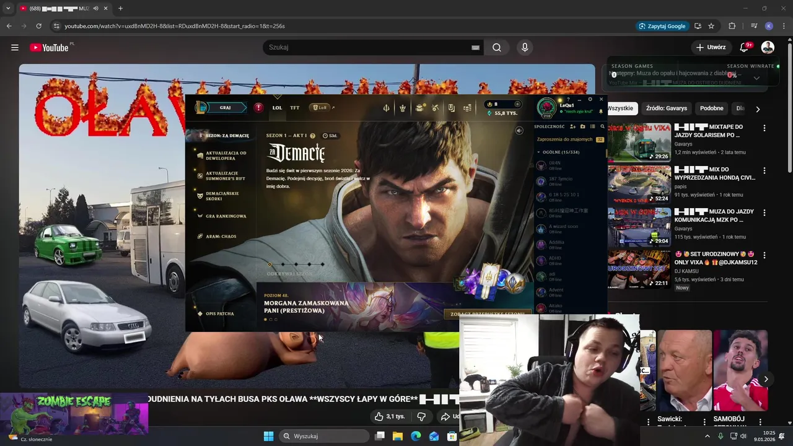
Task: Click the add friend icon in Społeczność panel
Action: (573, 126)
